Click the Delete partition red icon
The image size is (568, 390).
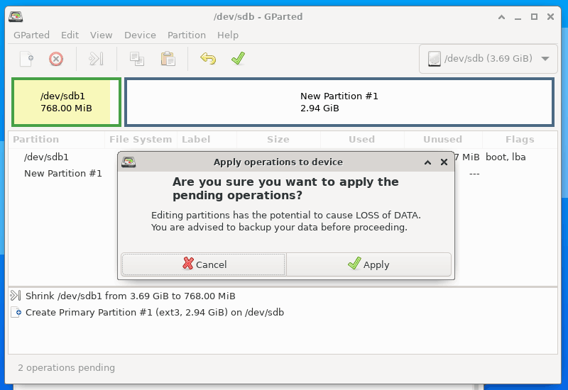click(56, 59)
